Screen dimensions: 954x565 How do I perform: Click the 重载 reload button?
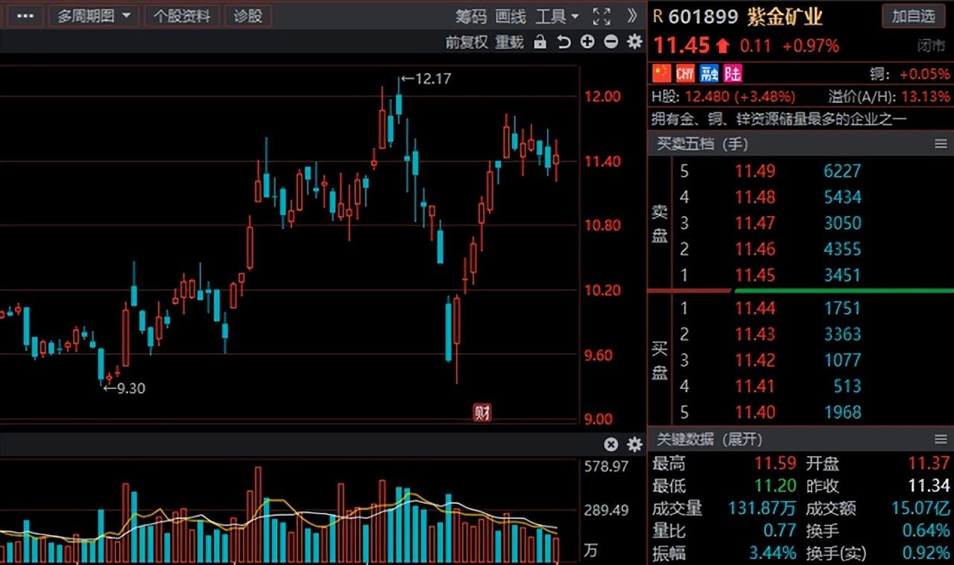510,42
